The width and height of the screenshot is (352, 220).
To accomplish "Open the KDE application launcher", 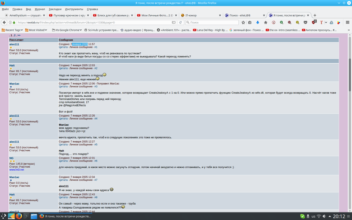I will pyautogui.click(x=4, y=216).
